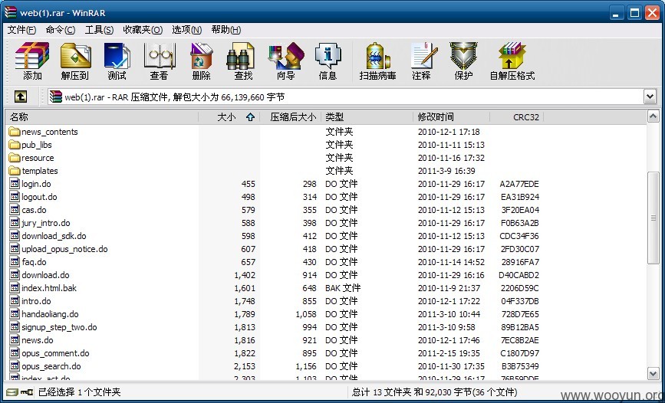Click CRC32 value A2A77EDE
The width and height of the screenshot is (665, 403).
[519, 184]
